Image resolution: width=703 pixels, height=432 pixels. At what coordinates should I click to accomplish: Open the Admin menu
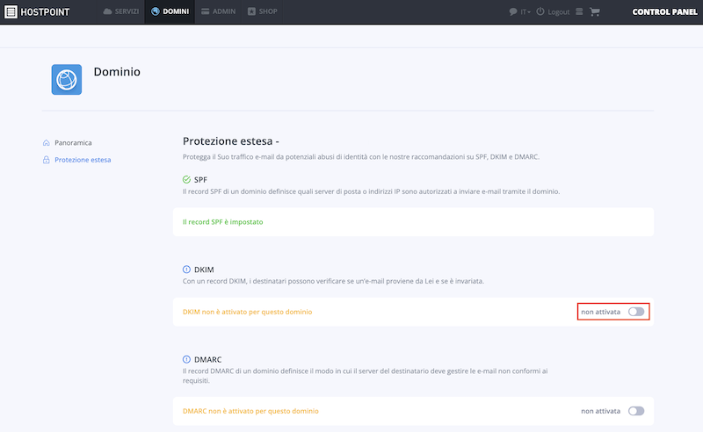218,11
